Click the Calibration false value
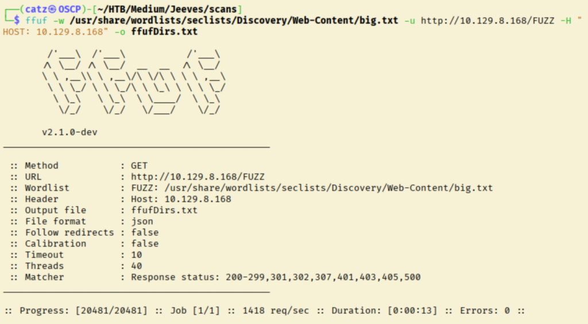This screenshot has height=324, width=588. (145, 244)
